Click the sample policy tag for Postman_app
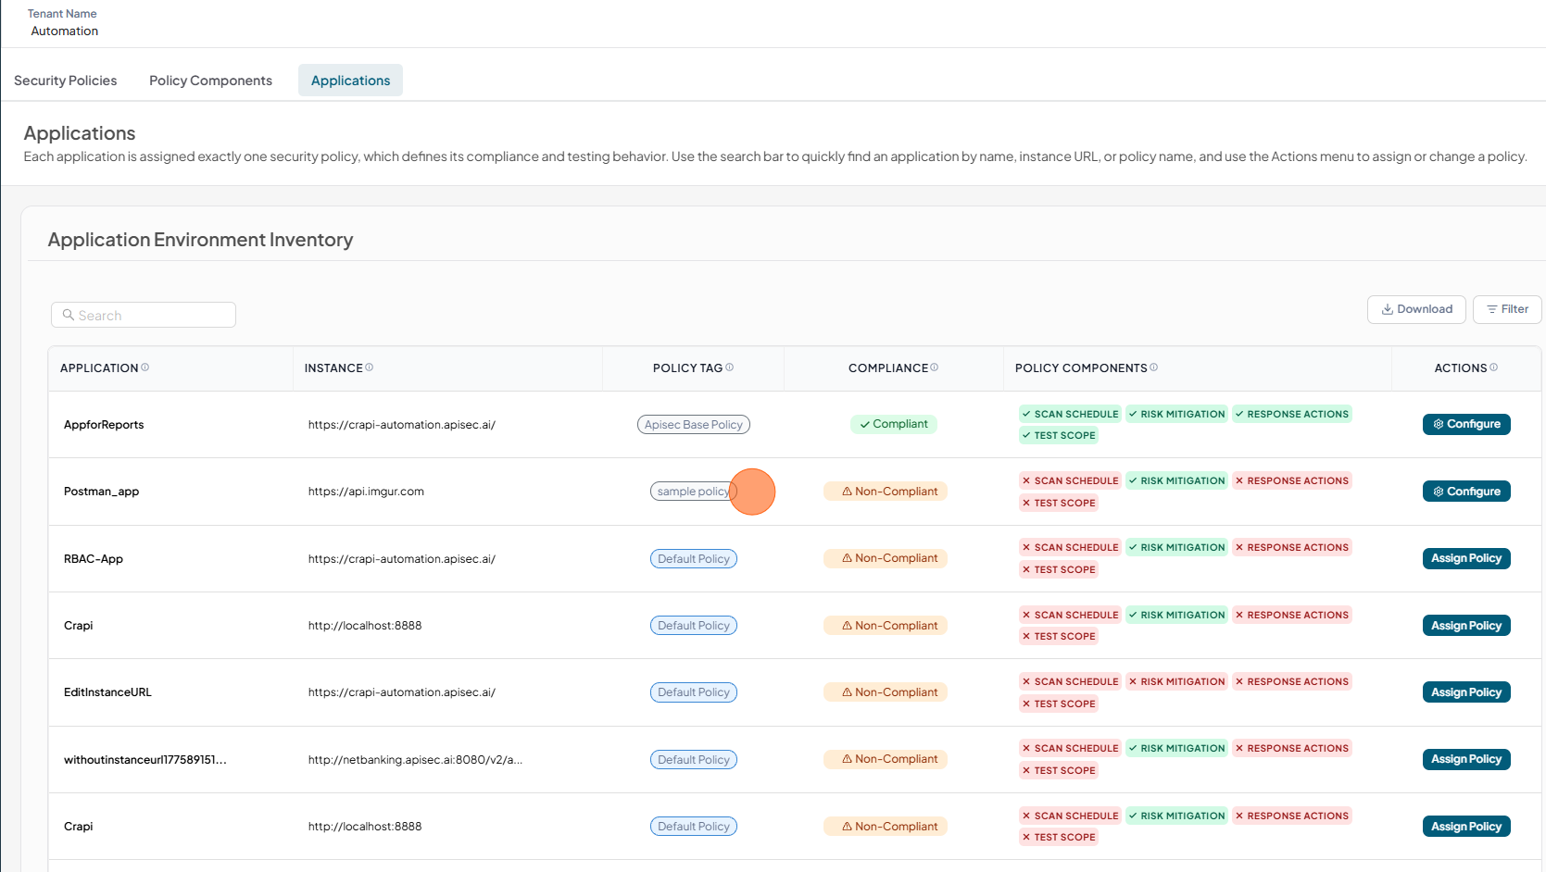Screen dimensions: 1546x872 [694, 492]
